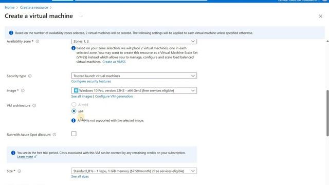
Task: Open Configure VM generation link
Action: point(114,96)
